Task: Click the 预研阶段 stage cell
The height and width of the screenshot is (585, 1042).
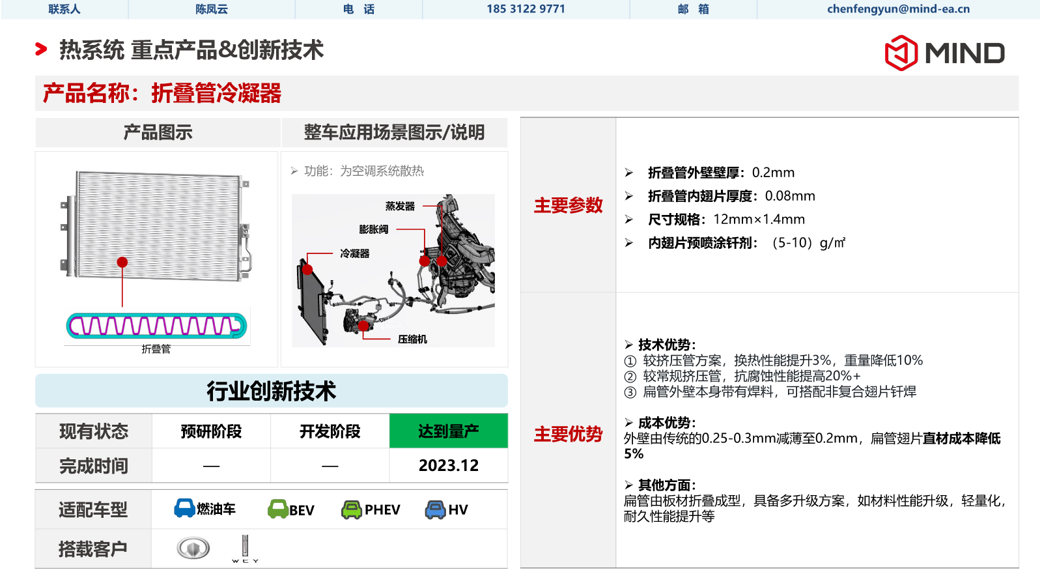Action: [211, 431]
